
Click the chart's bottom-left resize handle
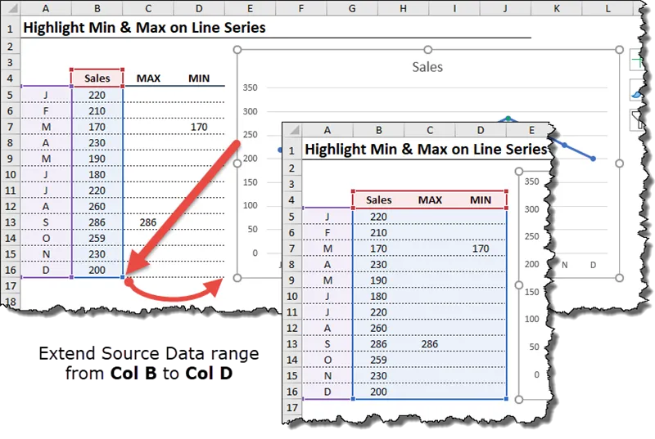[x=237, y=278]
